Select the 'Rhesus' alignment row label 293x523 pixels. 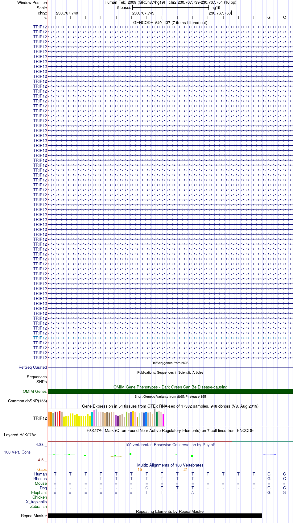pyautogui.click(x=40, y=479)
